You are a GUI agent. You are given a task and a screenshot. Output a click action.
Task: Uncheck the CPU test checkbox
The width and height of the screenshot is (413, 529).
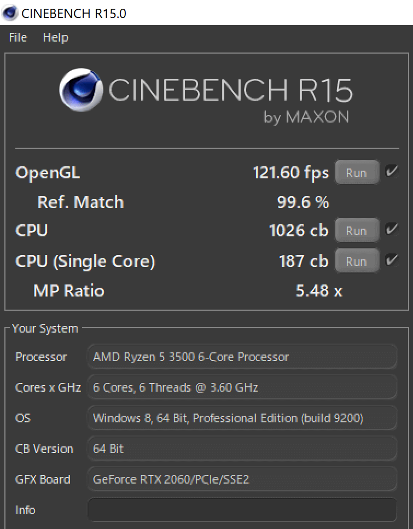point(392,229)
